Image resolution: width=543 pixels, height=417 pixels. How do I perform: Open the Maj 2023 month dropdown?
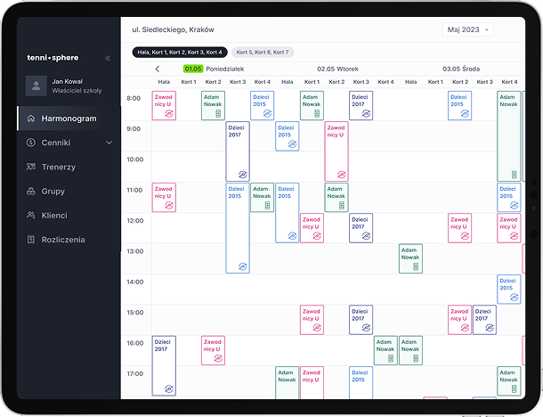(468, 29)
